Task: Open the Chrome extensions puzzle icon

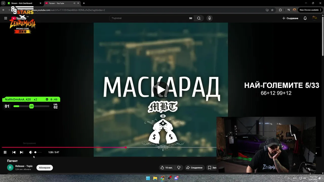Action: 280,10
